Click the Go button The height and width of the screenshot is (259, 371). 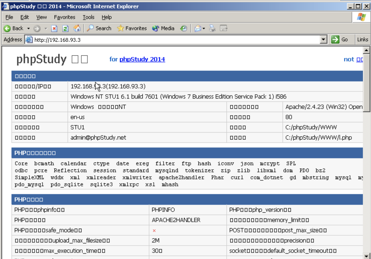tap(340, 39)
